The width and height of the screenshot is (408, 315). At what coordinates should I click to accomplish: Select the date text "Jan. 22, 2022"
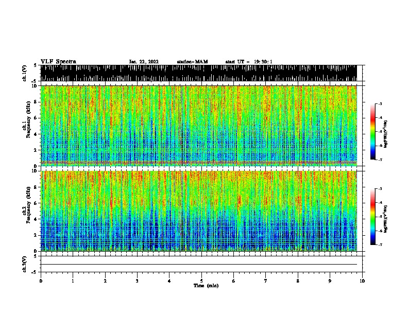click(144, 62)
